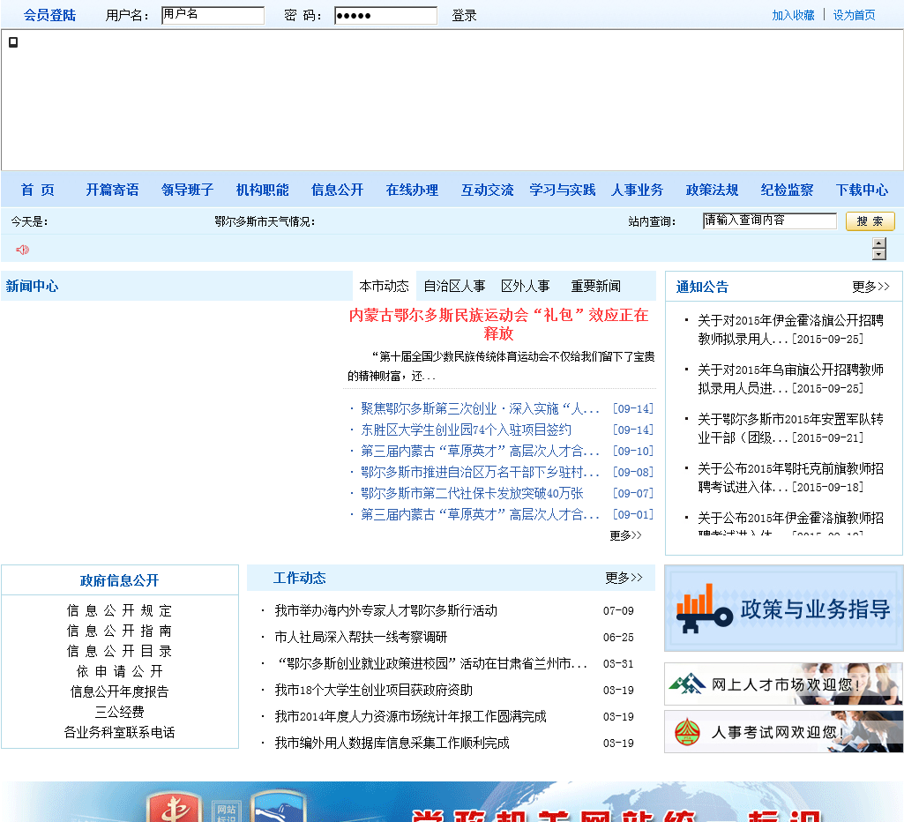Screen dimensions: 904x822
Task: Click 更多>> under news center list
Action: tap(625, 535)
